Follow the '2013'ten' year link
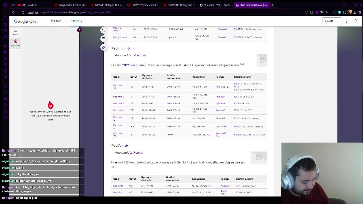 (128, 162)
